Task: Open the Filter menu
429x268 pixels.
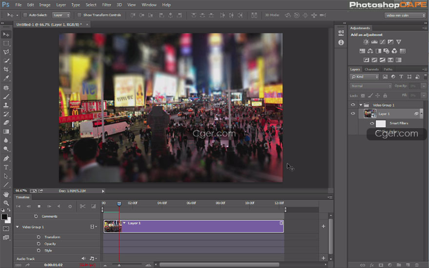Action: point(106,5)
